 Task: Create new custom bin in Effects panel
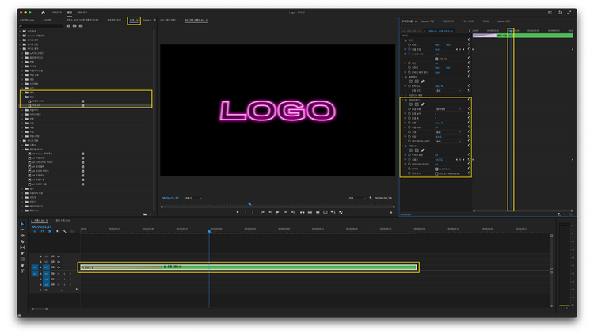145,214
